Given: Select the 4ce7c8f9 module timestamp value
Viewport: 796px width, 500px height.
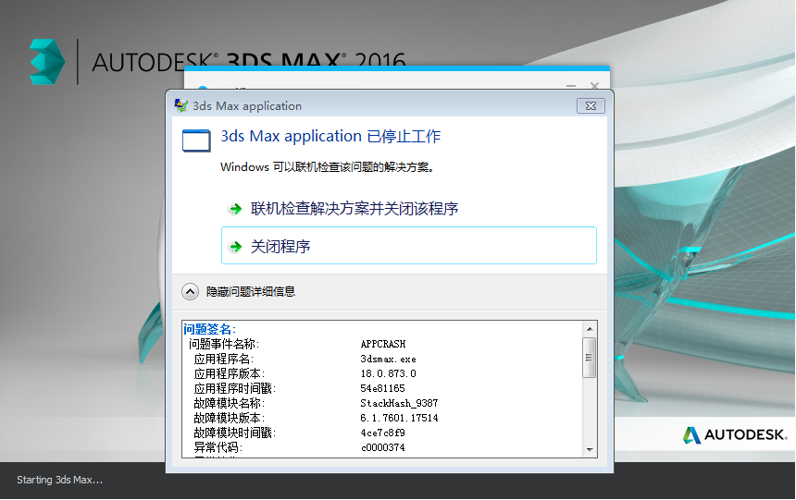Looking at the screenshot, I should [x=383, y=433].
